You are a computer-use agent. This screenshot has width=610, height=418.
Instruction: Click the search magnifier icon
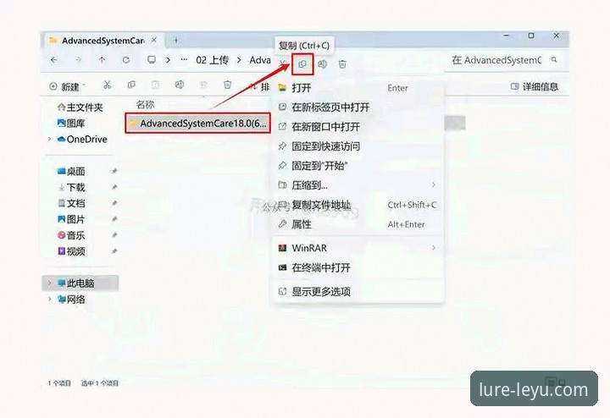tap(554, 60)
